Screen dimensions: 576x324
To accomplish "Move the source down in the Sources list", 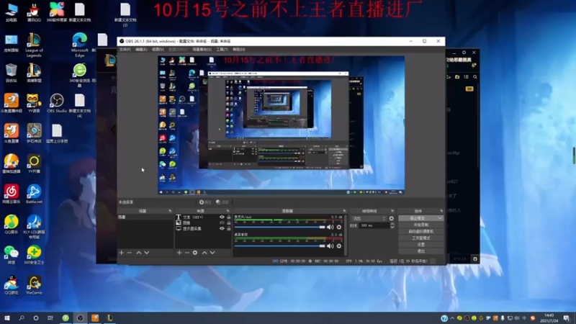I will [x=212, y=253].
